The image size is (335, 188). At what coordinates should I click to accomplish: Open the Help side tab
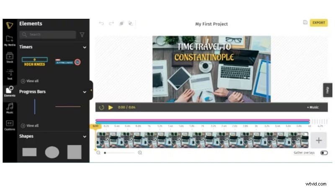pos(327,90)
